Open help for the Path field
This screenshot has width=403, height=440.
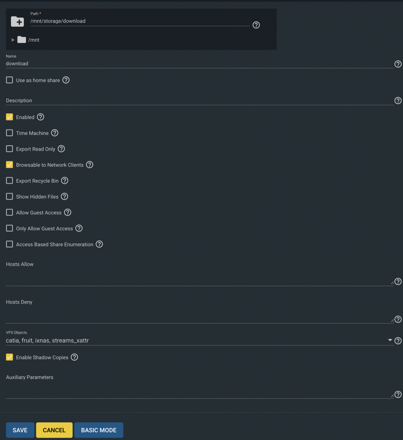(x=256, y=25)
